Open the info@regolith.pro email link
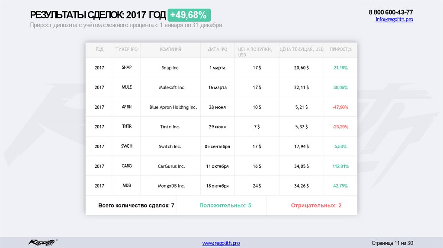 click(x=394, y=19)
